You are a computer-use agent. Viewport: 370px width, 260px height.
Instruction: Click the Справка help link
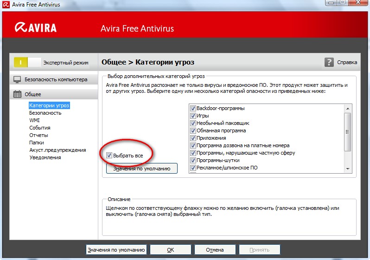tap(347, 62)
